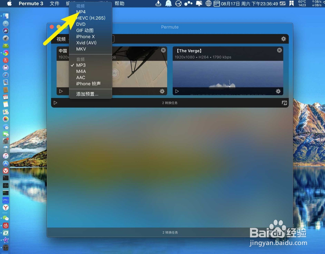Choose HEVC (H.265) preset
Viewport: 325px width, 254px height.
point(91,18)
